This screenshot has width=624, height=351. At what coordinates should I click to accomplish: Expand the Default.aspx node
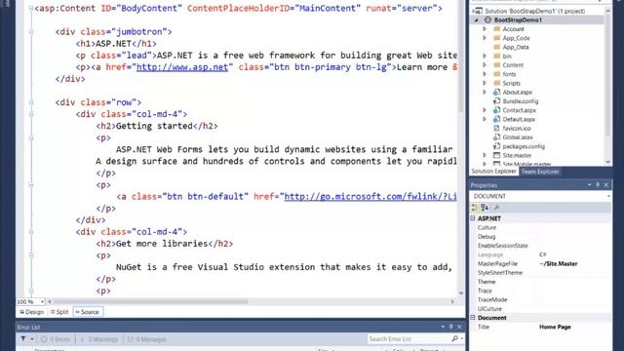pyautogui.click(x=485, y=119)
